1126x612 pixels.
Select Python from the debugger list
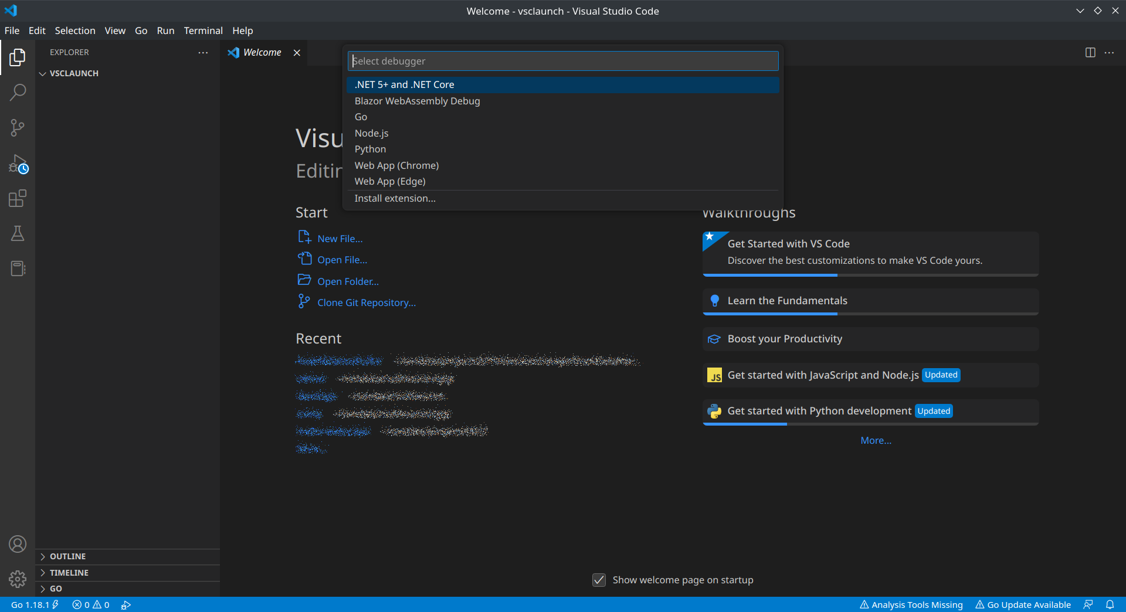pyautogui.click(x=370, y=149)
